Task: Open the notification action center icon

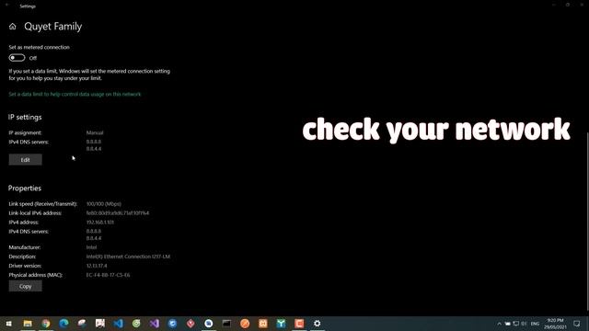Action: [x=577, y=324]
